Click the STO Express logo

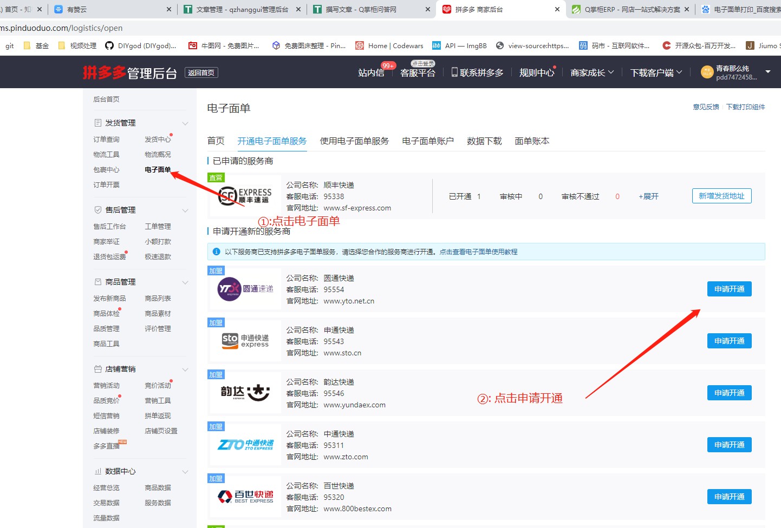pos(245,341)
